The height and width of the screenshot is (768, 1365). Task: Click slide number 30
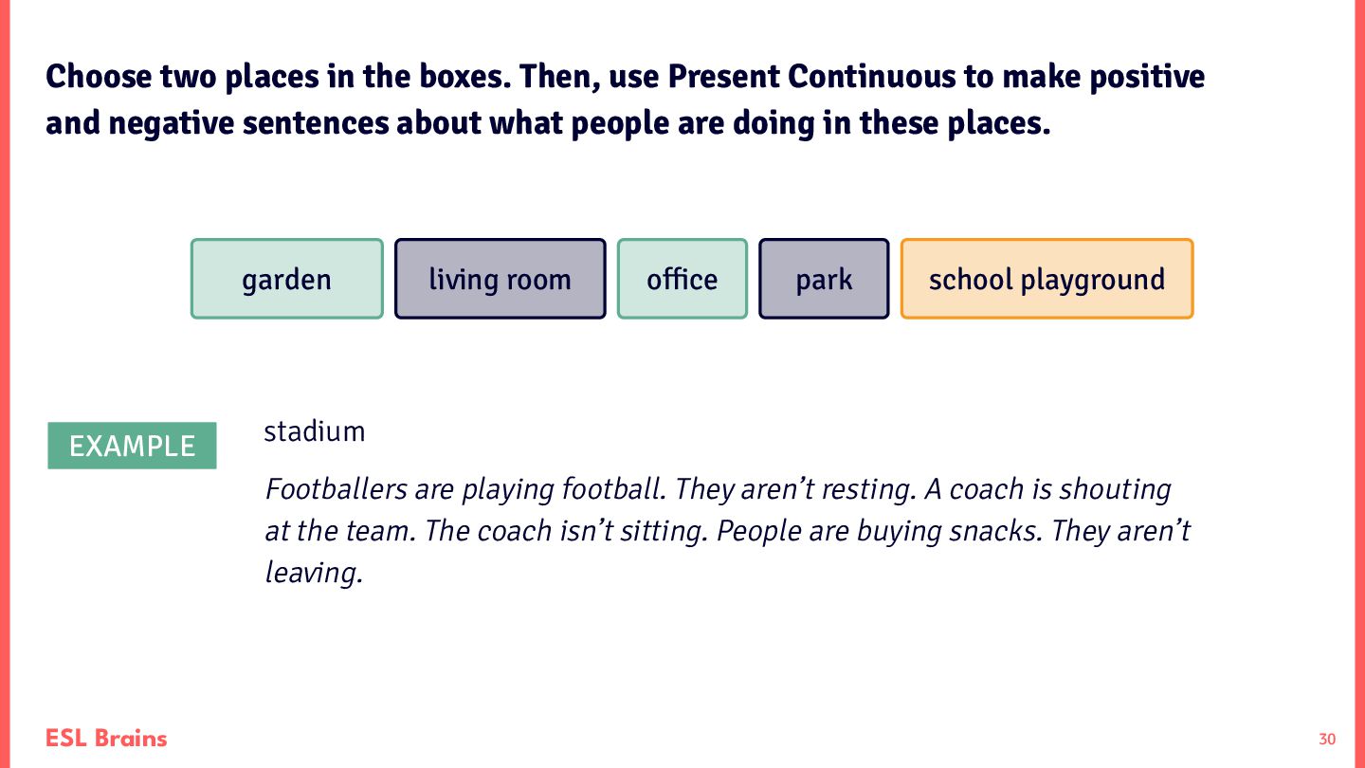tap(1327, 740)
